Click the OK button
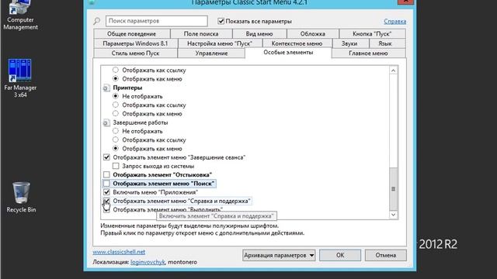 (x=340, y=255)
